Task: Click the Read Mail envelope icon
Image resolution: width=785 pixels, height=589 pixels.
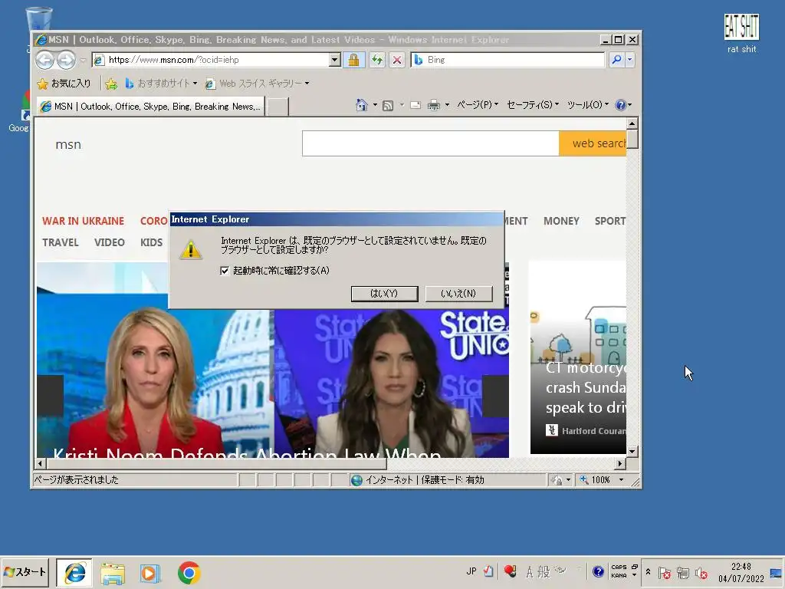Action: point(415,105)
